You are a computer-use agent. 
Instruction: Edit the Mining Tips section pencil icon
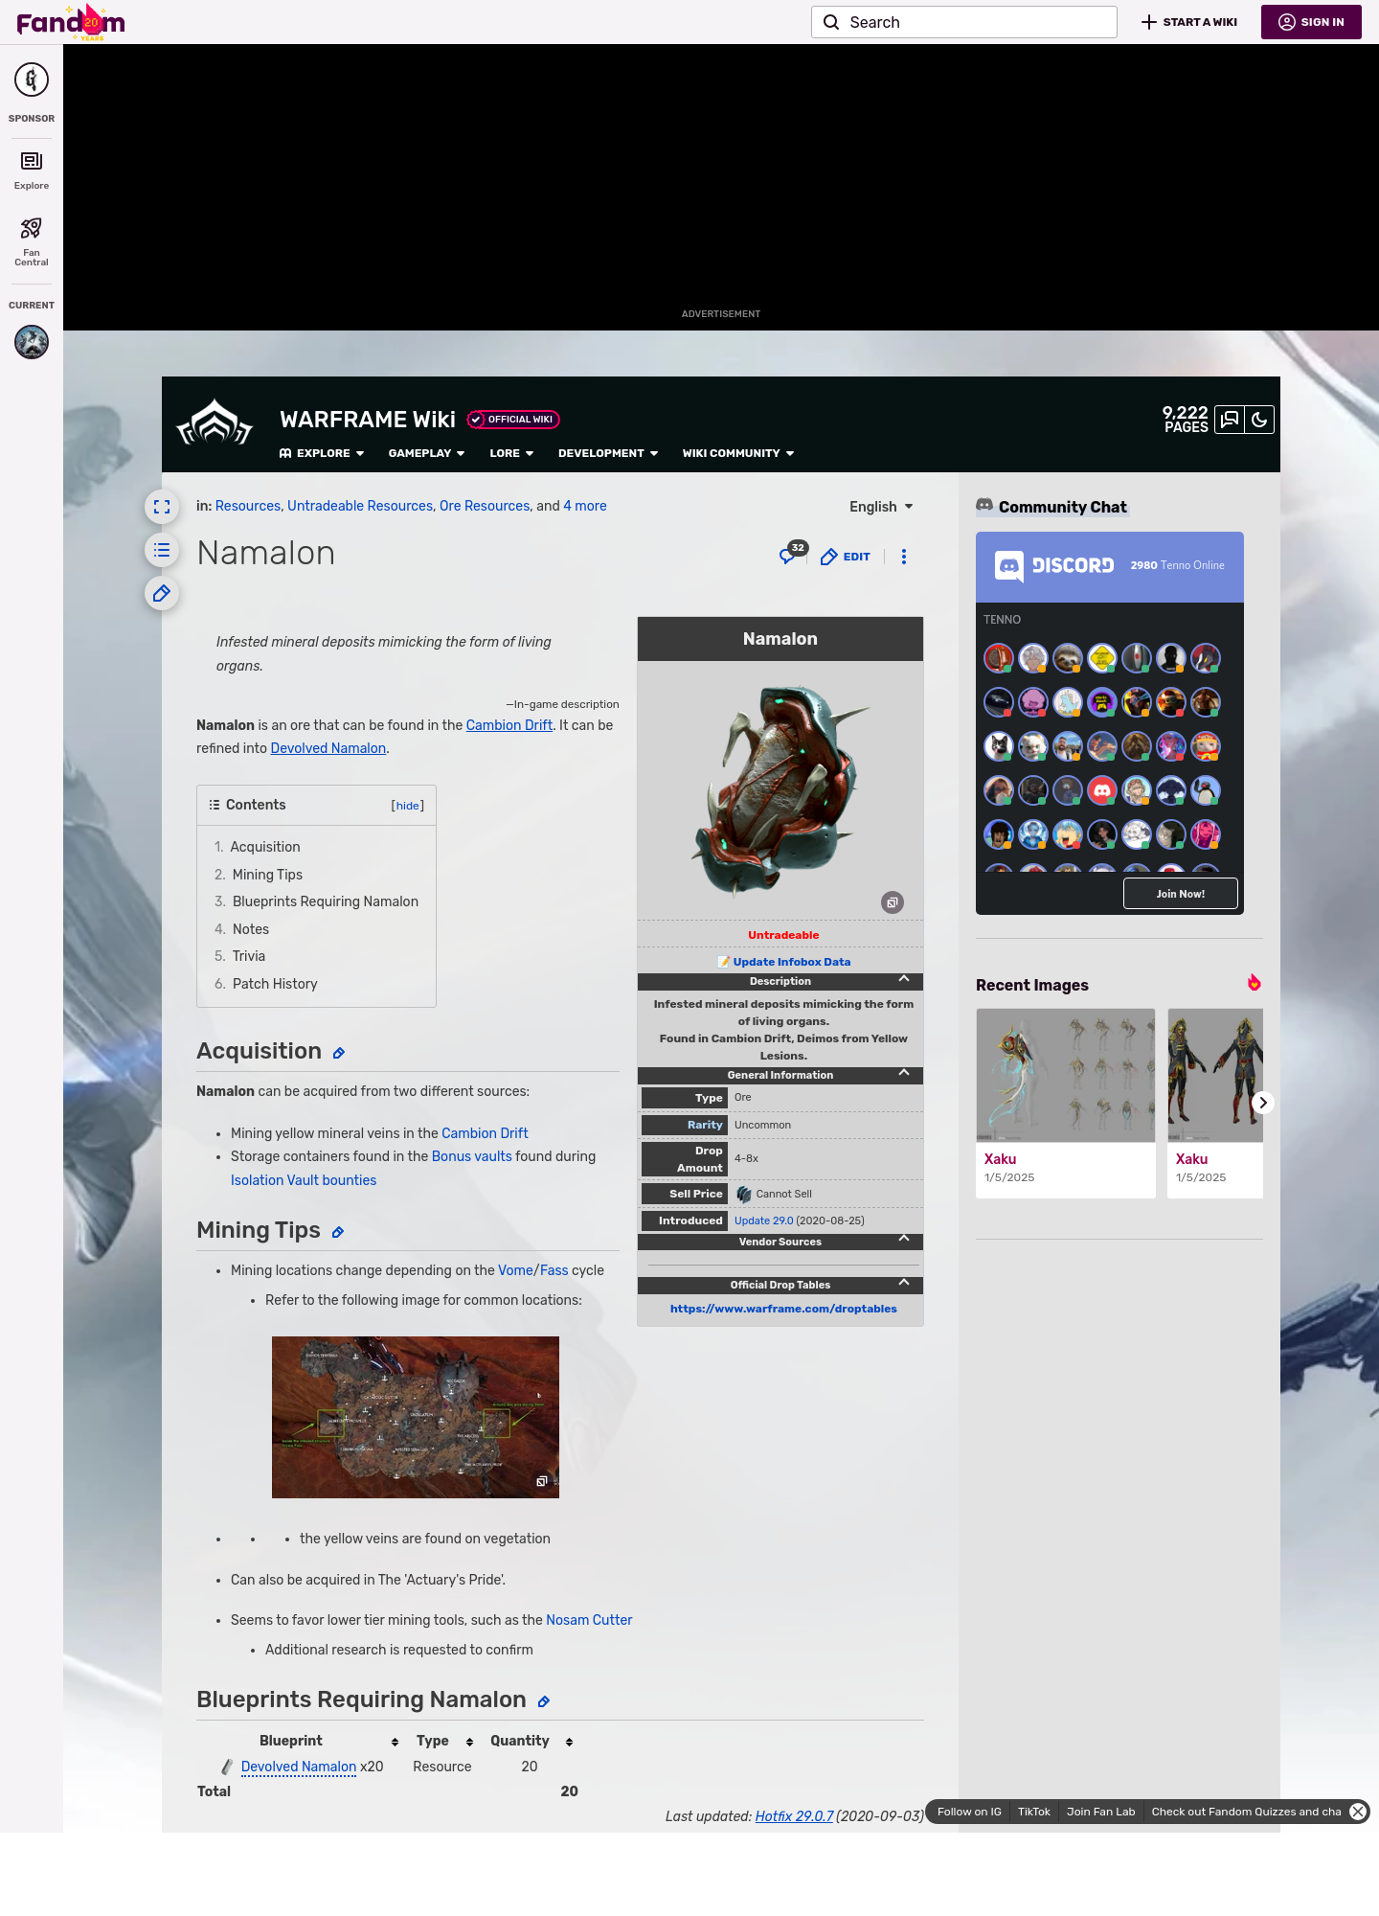[x=337, y=1232]
